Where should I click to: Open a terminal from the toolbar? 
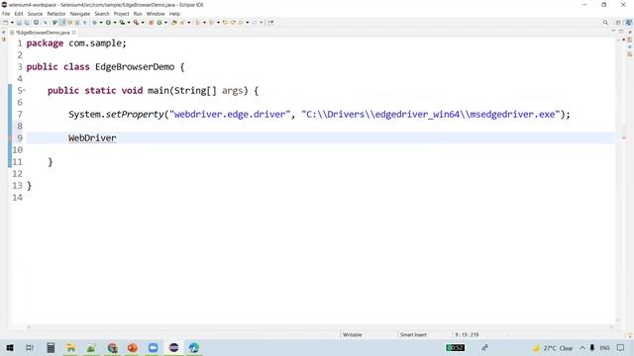click(x=36, y=23)
